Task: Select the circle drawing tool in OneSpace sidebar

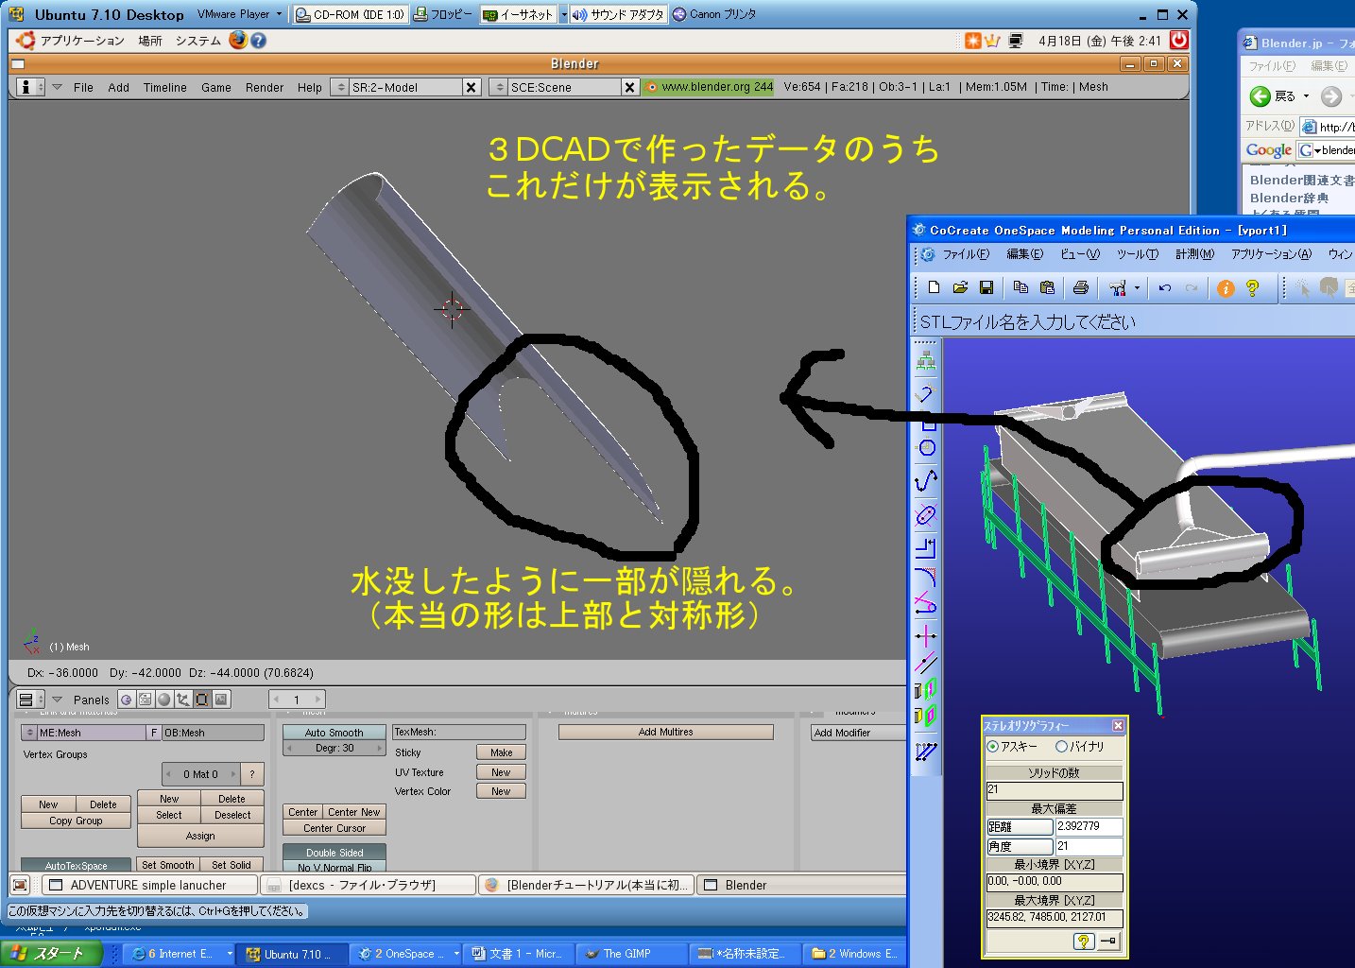Action: 927,448
